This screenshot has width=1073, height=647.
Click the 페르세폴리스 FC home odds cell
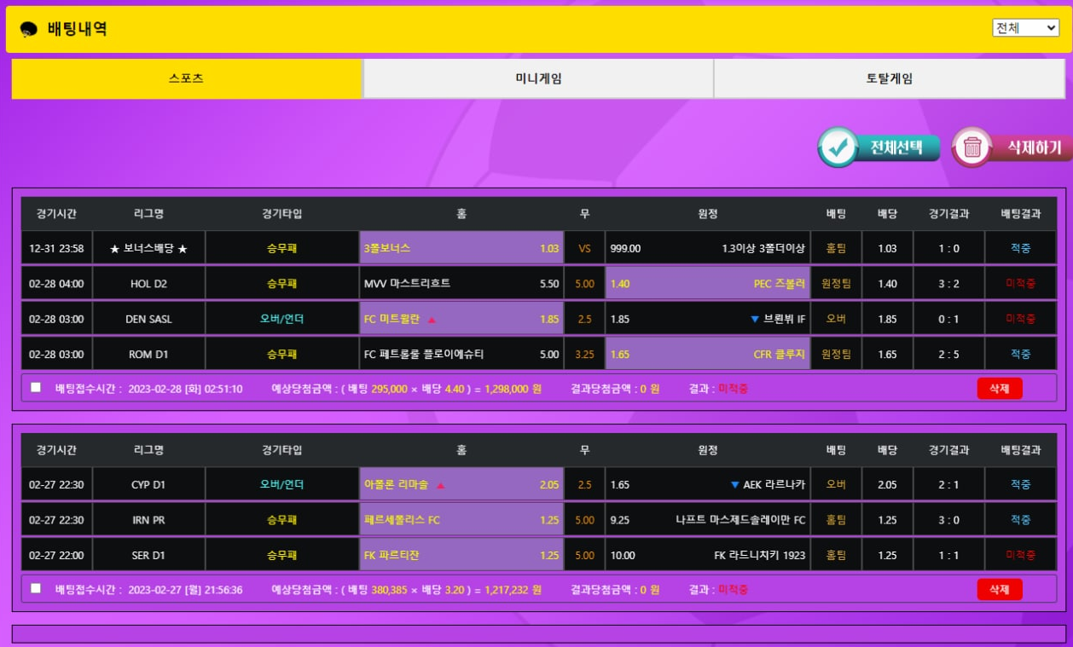[461, 520]
